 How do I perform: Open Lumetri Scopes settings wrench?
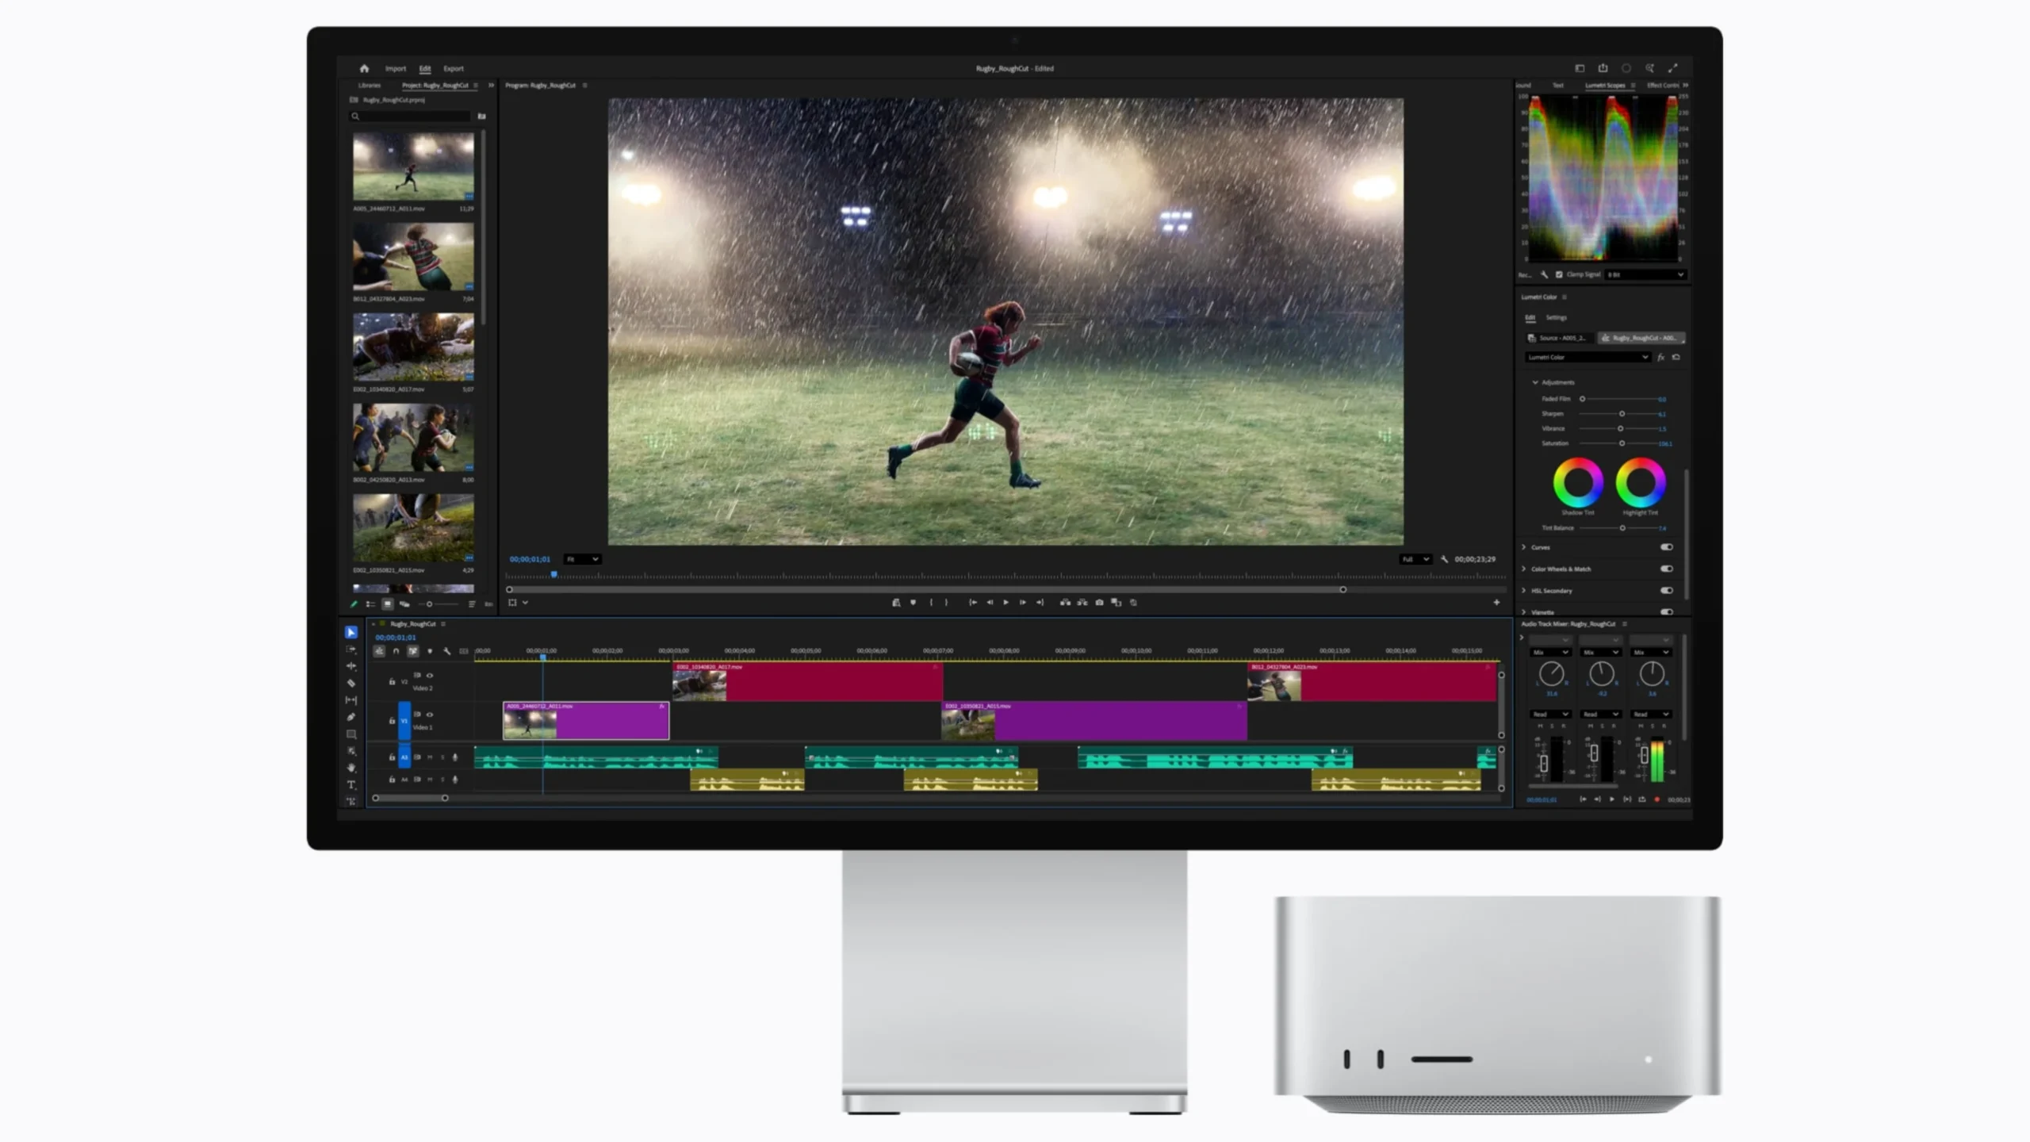point(1544,274)
